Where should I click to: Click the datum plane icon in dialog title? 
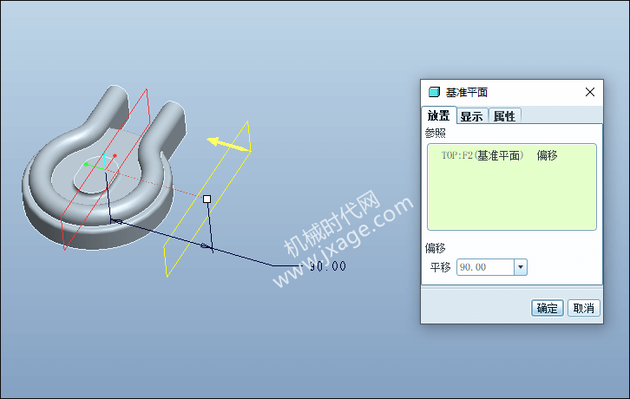tap(434, 92)
